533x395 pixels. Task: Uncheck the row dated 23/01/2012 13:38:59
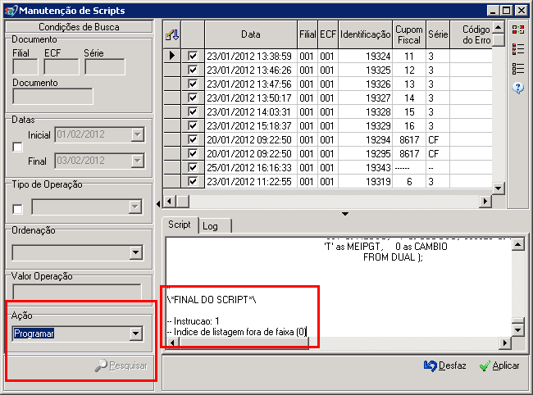click(193, 56)
